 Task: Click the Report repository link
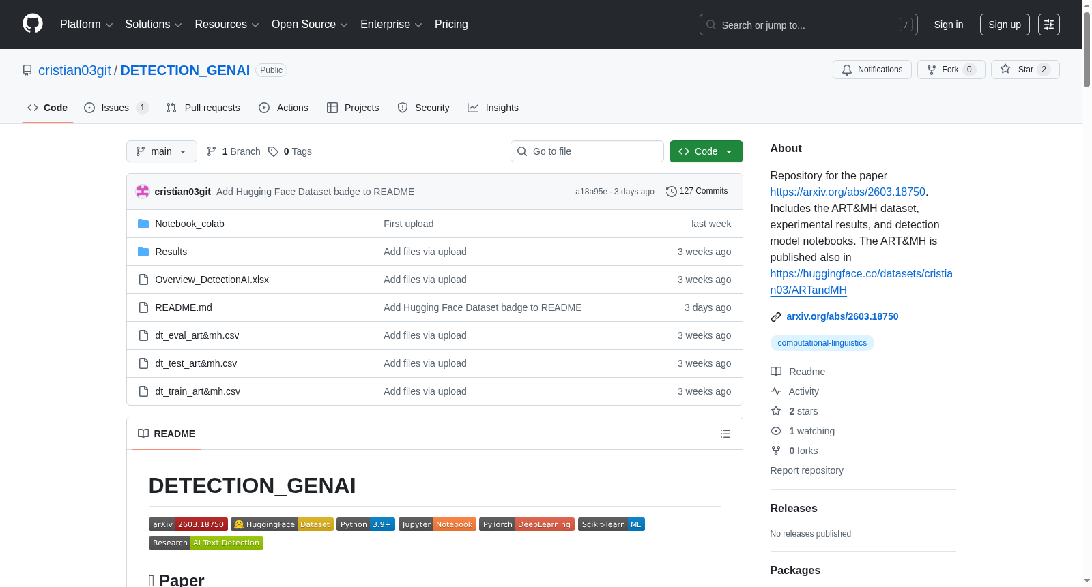807,470
